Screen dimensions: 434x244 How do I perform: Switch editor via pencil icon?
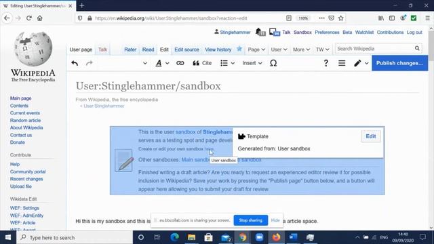click(361, 63)
